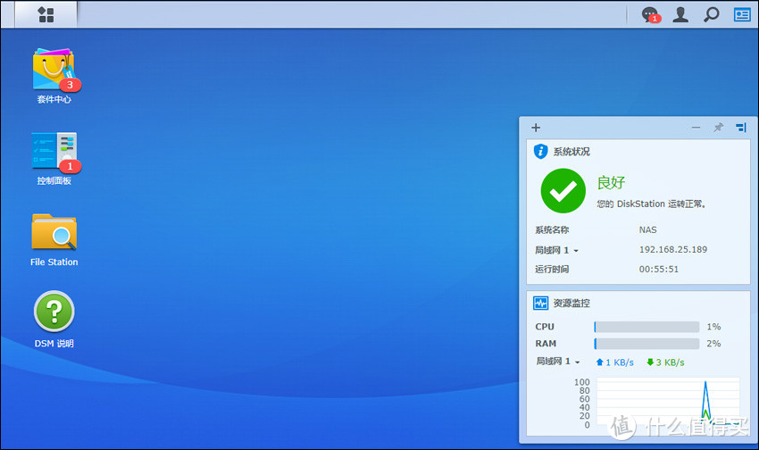Click the 系统名称 label

click(x=552, y=229)
